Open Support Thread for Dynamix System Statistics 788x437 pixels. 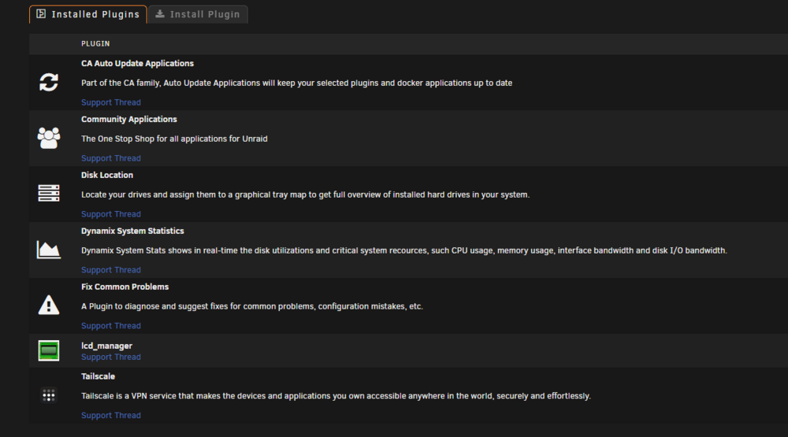coord(111,270)
